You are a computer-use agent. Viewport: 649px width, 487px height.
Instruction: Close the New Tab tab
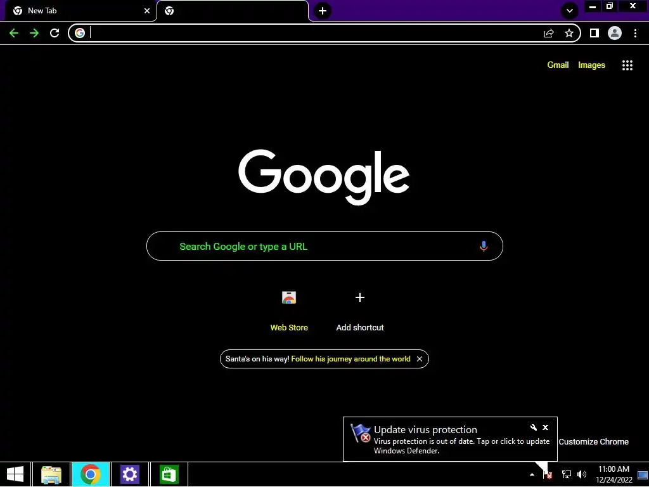click(147, 11)
